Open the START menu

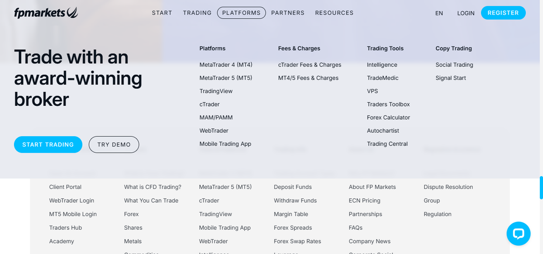162,13
